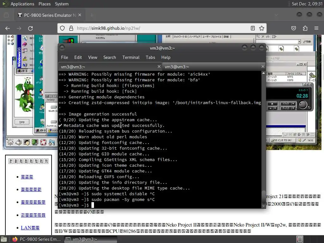Click the sidebar toggle icon left of tabs
Viewport: 324px width, 243px height.
[6, 15]
